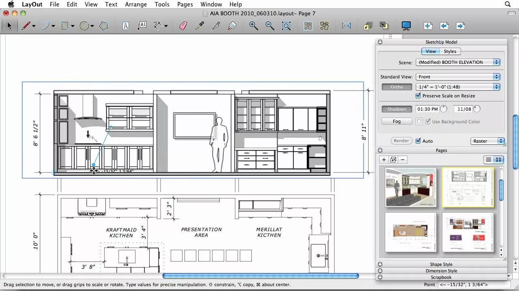The height and width of the screenshot is (291, 519).
Task: Click the Zoom Out magnifier
Action: click(270, 26)
